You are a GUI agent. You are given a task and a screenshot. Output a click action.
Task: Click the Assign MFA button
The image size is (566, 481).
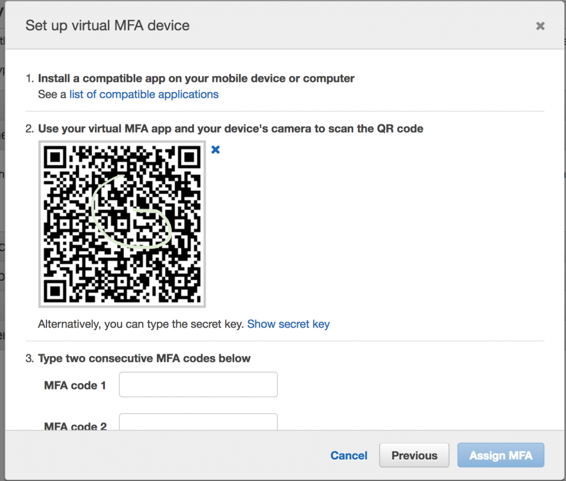coord(501,456)
